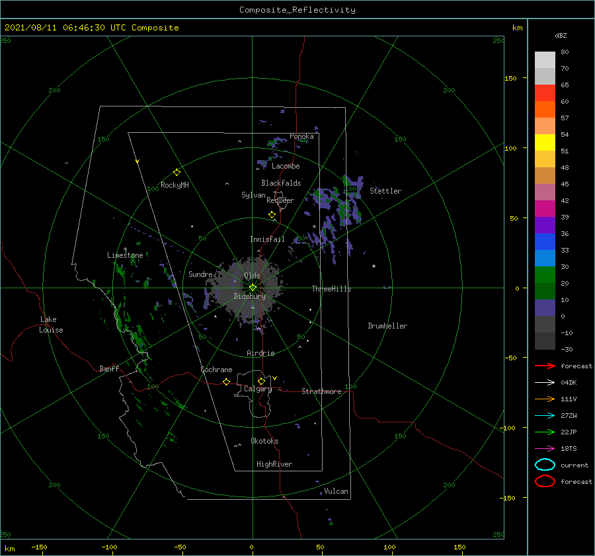
Task: Click the Drumheller label
Action: (387, 326)
